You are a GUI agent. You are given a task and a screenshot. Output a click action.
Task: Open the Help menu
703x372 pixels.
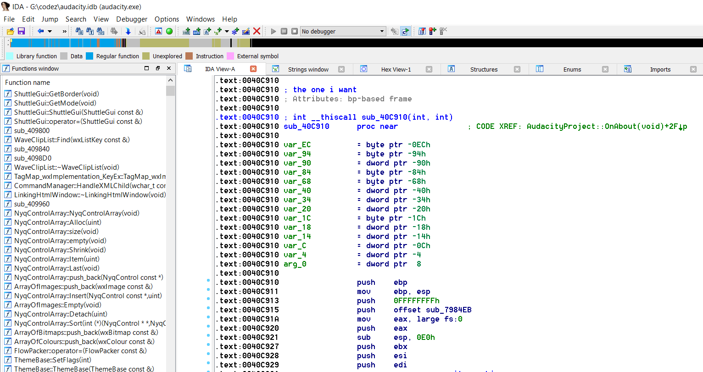point(230,19)
